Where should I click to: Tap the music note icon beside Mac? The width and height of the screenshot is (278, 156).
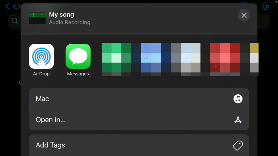coord(238,99)
